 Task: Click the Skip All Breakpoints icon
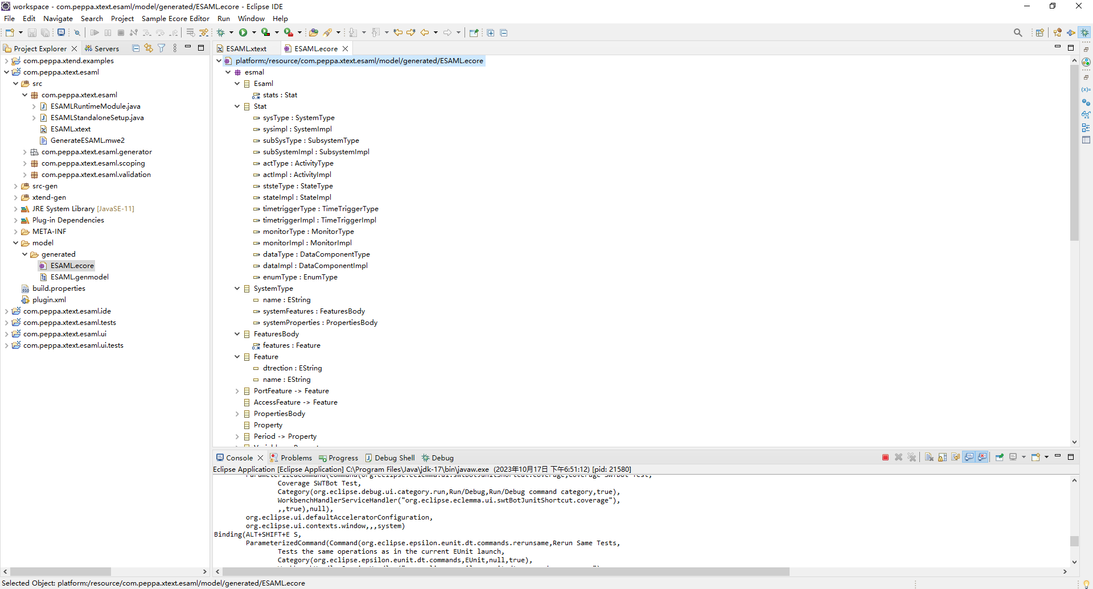coord(77,32)
